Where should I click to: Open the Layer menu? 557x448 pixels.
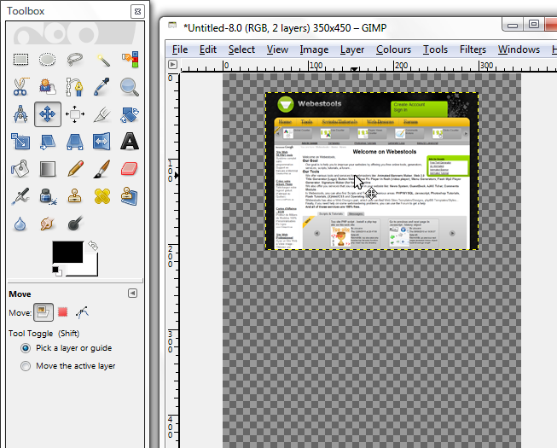(x=352, y=49)
